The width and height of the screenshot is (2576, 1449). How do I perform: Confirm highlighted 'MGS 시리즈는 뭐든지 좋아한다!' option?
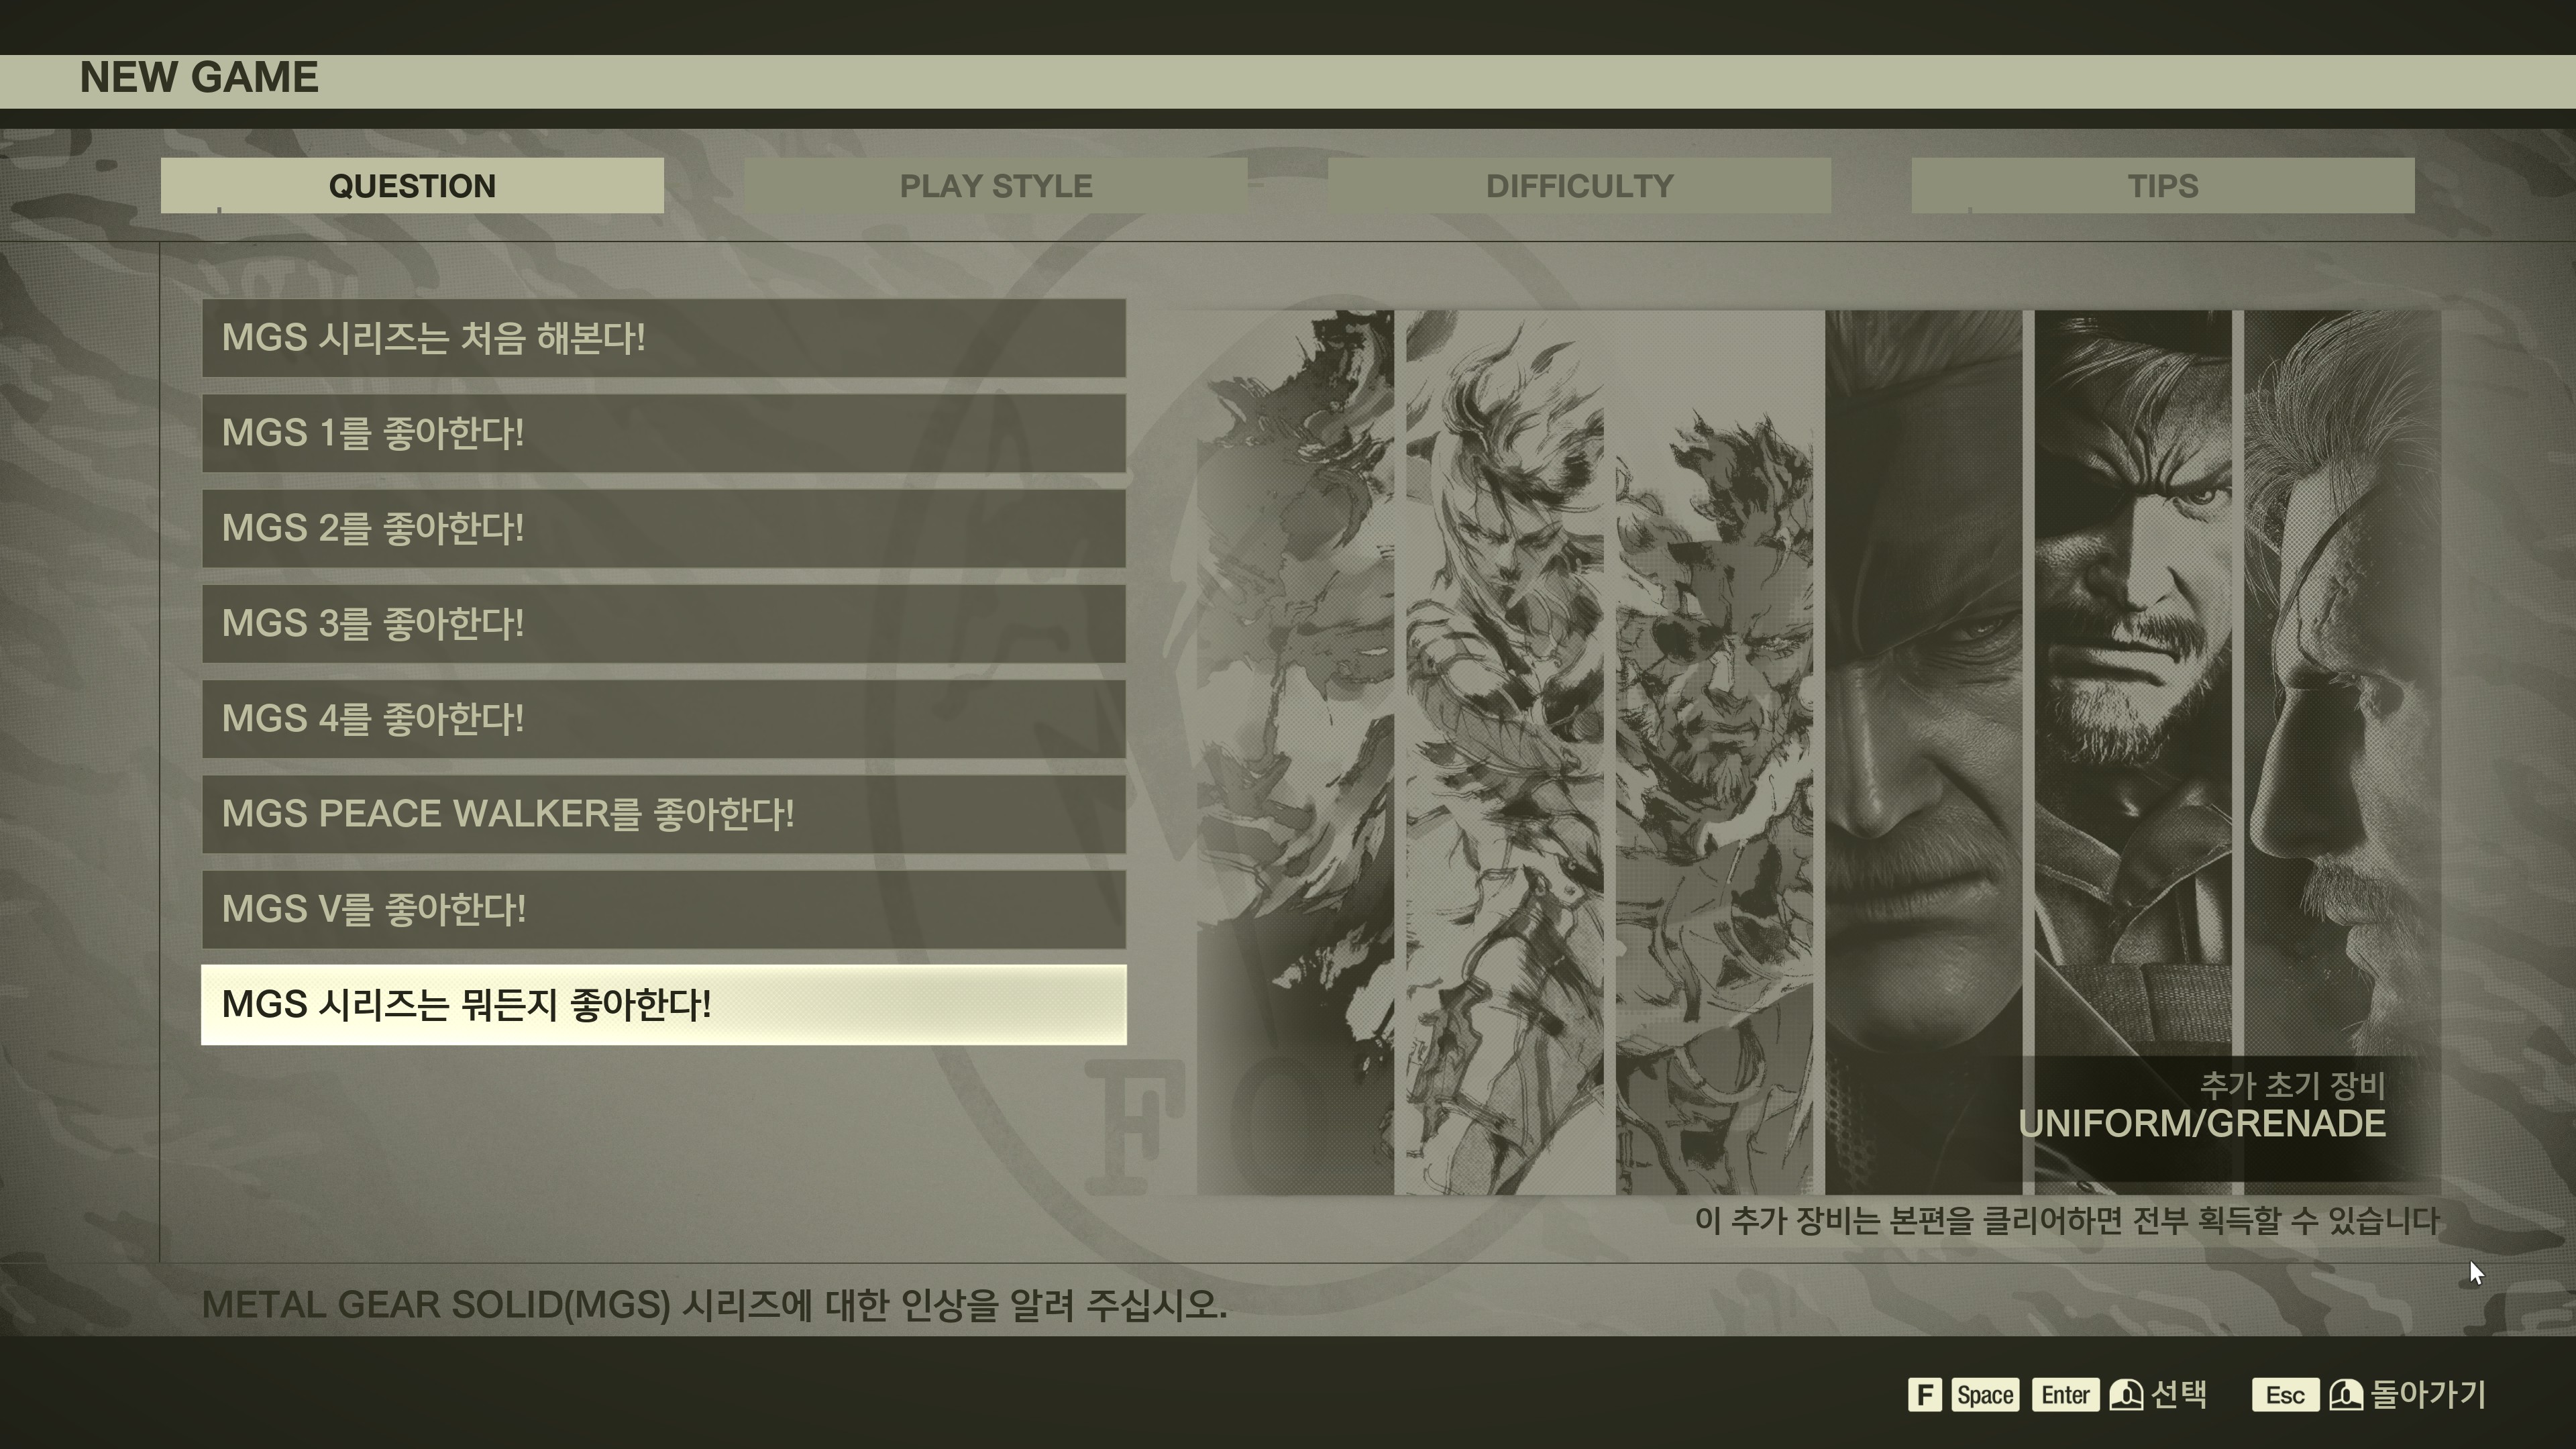pyautogui.click(x=664, y=1005)
